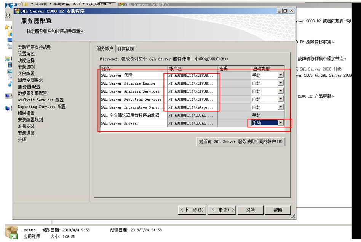Click account name cell for SQL Server Analysis Services

tap(192, 91)
